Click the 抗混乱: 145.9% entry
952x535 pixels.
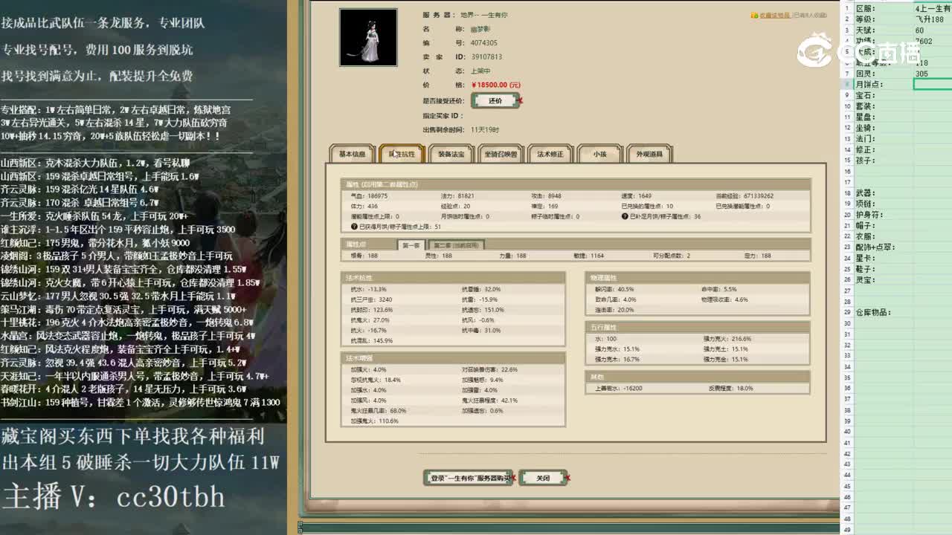point(371,341)
